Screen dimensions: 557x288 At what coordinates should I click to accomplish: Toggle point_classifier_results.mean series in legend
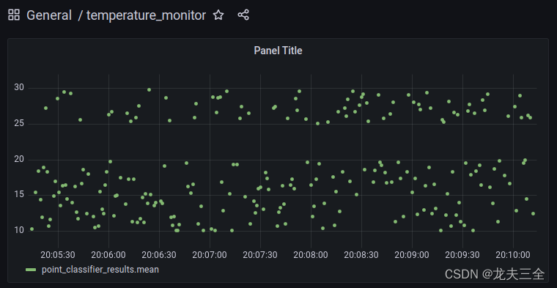[100, 270]
